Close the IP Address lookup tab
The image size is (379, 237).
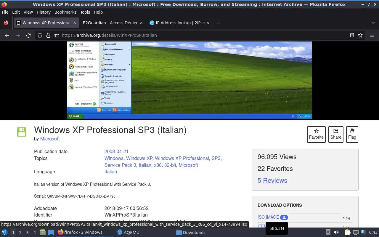click(208, 23)
